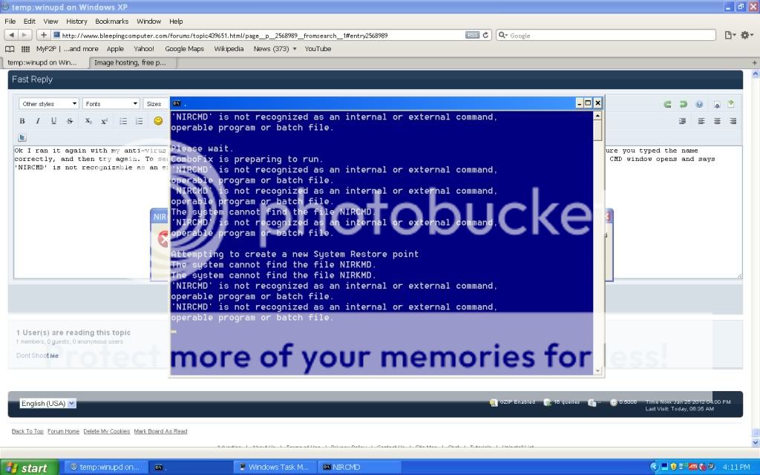
Task: Open Safari settings gear menu
Action: tap(746, 35)
